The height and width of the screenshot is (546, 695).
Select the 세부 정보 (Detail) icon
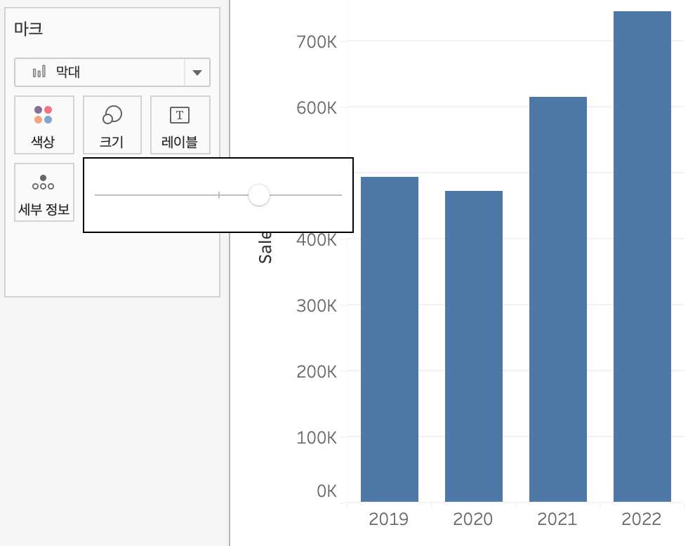click(x=44, y=192)
